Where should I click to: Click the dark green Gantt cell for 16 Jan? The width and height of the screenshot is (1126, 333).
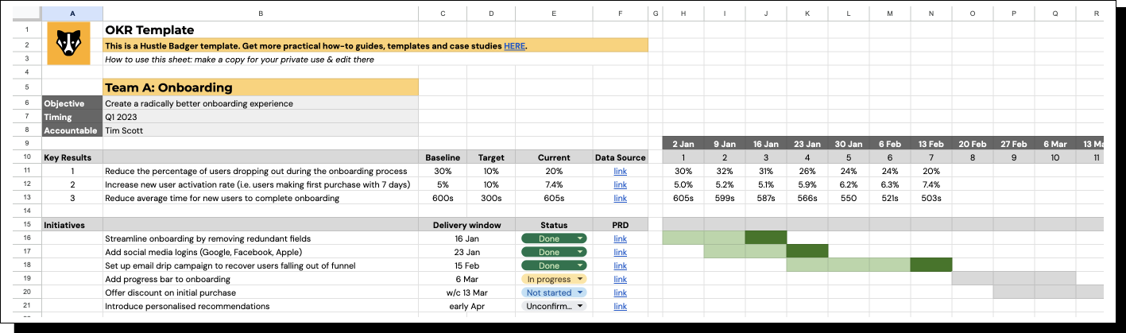click(766, 238)
